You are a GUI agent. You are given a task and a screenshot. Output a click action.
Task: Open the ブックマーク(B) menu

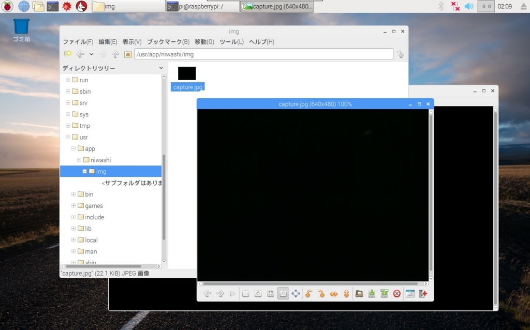pyautogui.click(x=168, y=42)
